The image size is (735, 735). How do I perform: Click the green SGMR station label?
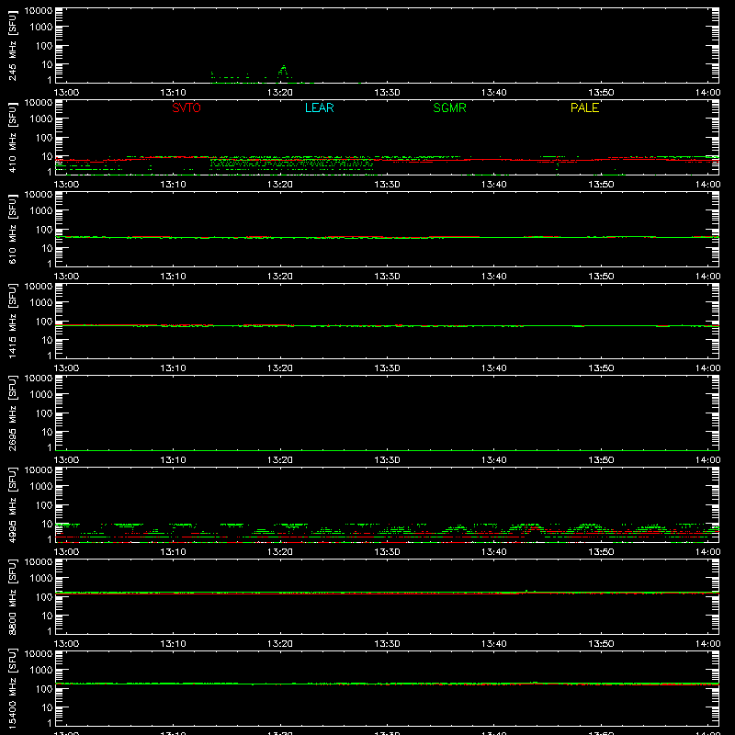(x=449, y=107)
